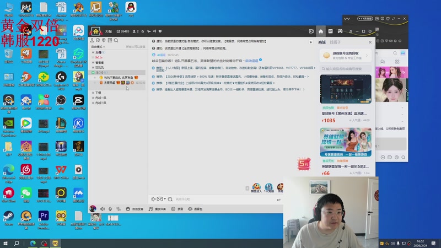Open the game account recycling banner
The image size is (441, 248).
346,56
